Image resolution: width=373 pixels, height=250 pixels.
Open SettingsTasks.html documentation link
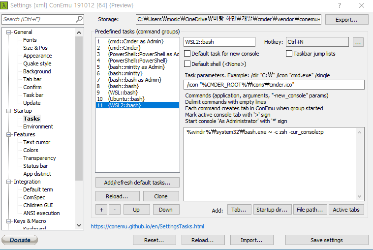147,226
